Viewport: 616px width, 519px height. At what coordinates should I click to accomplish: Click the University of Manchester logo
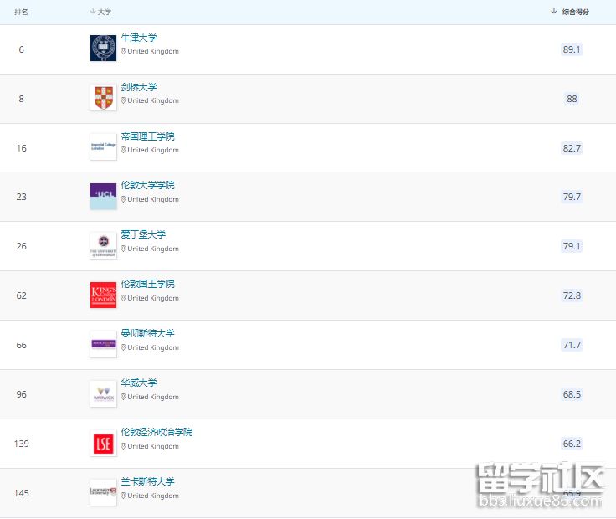point(103,344)
